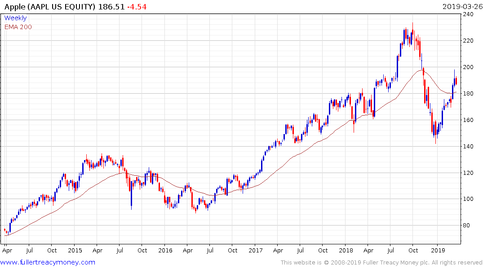The image size is (483, 269).
Task: Click the 2018 year label on time axis
Action: coord(346,250)
